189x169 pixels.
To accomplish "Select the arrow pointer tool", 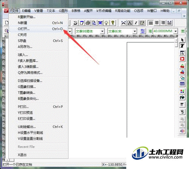I will pos(182,40).
